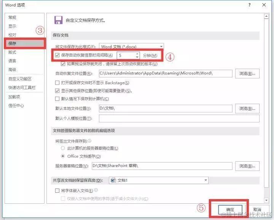Screen dimensions: 274x220
Task: Click the info icon beside 将签出文件保存到
Action: [x=89, y=141]
